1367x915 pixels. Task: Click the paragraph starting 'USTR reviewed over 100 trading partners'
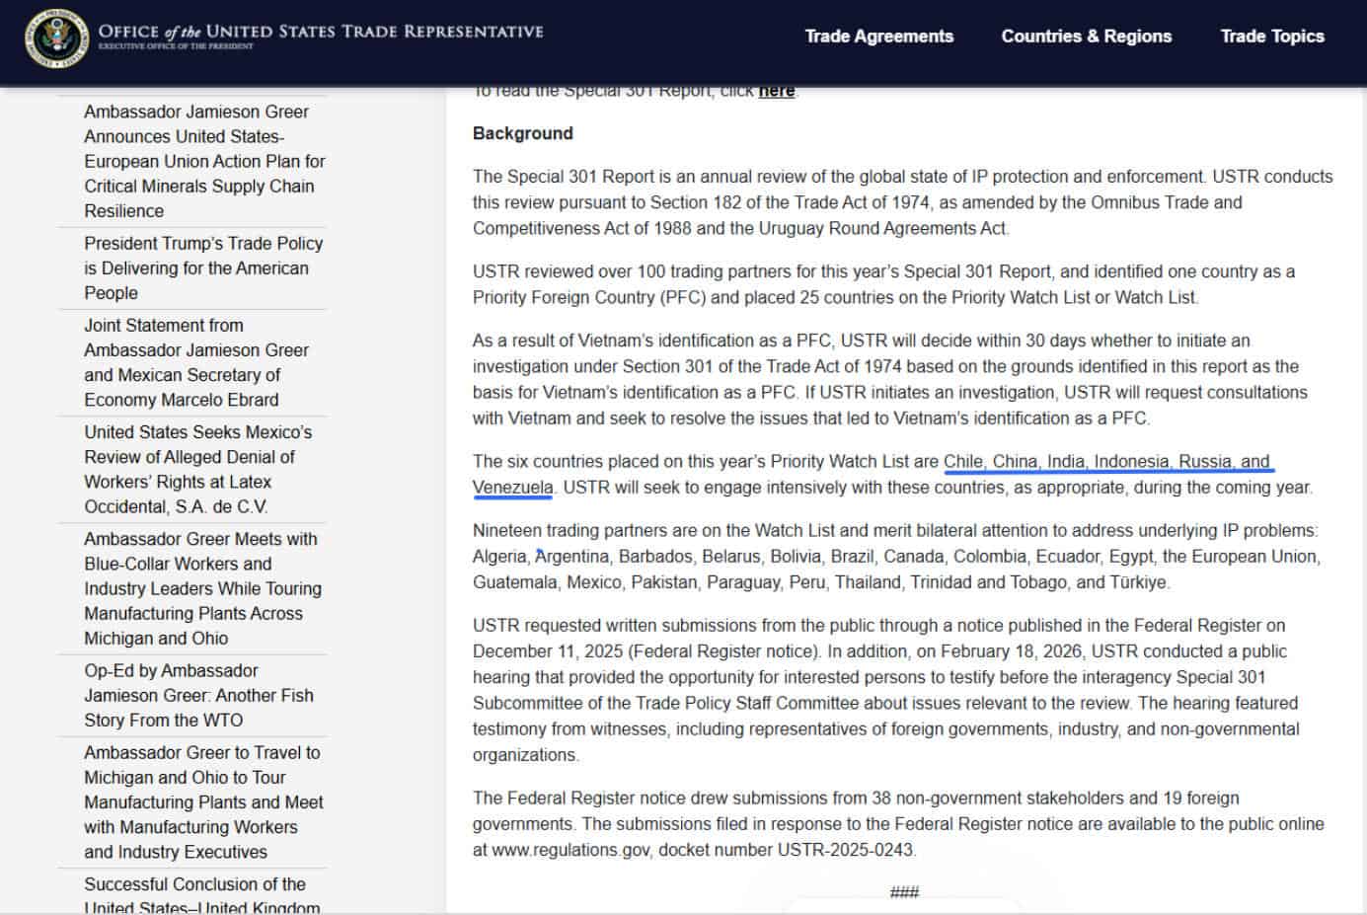tap(883, 284)
